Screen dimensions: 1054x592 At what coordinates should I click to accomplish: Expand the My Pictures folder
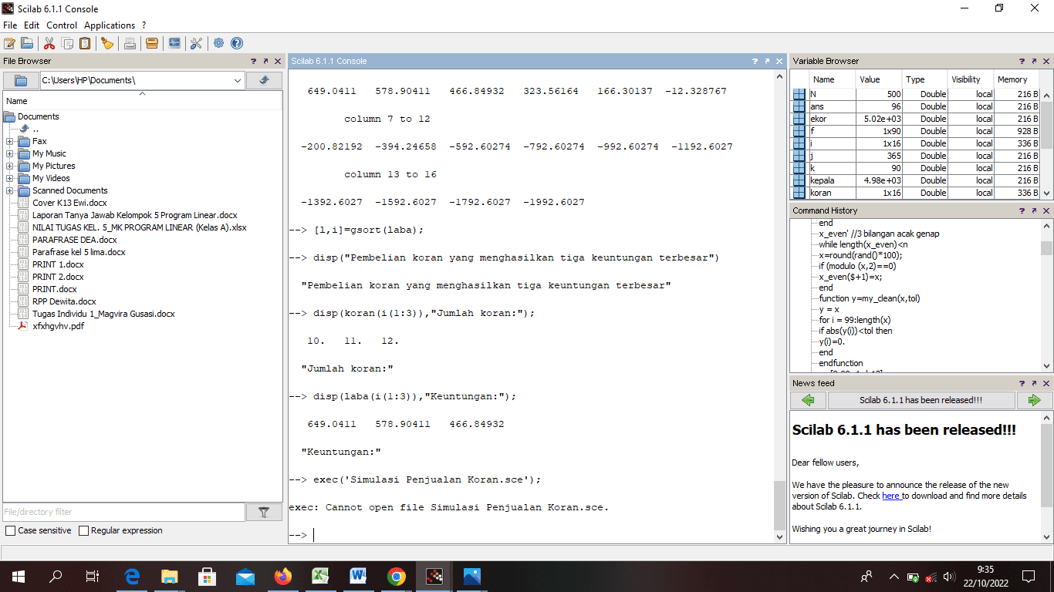pyautogui.click(x=9, y=166)
